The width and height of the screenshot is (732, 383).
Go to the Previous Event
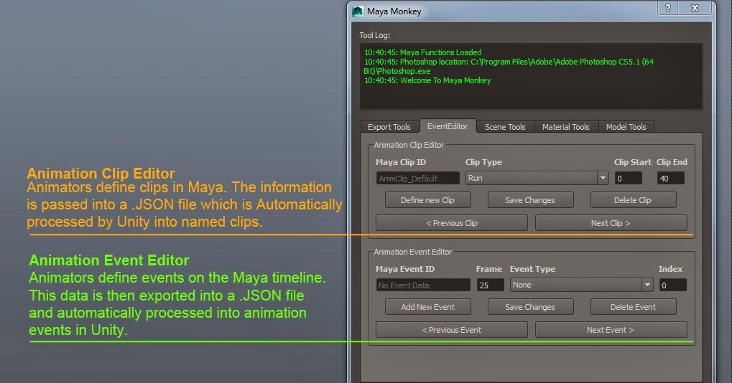pyautogui.click(x=451, y=329)
